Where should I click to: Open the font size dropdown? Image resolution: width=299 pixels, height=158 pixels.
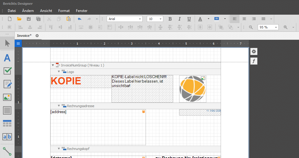(161, 19)
